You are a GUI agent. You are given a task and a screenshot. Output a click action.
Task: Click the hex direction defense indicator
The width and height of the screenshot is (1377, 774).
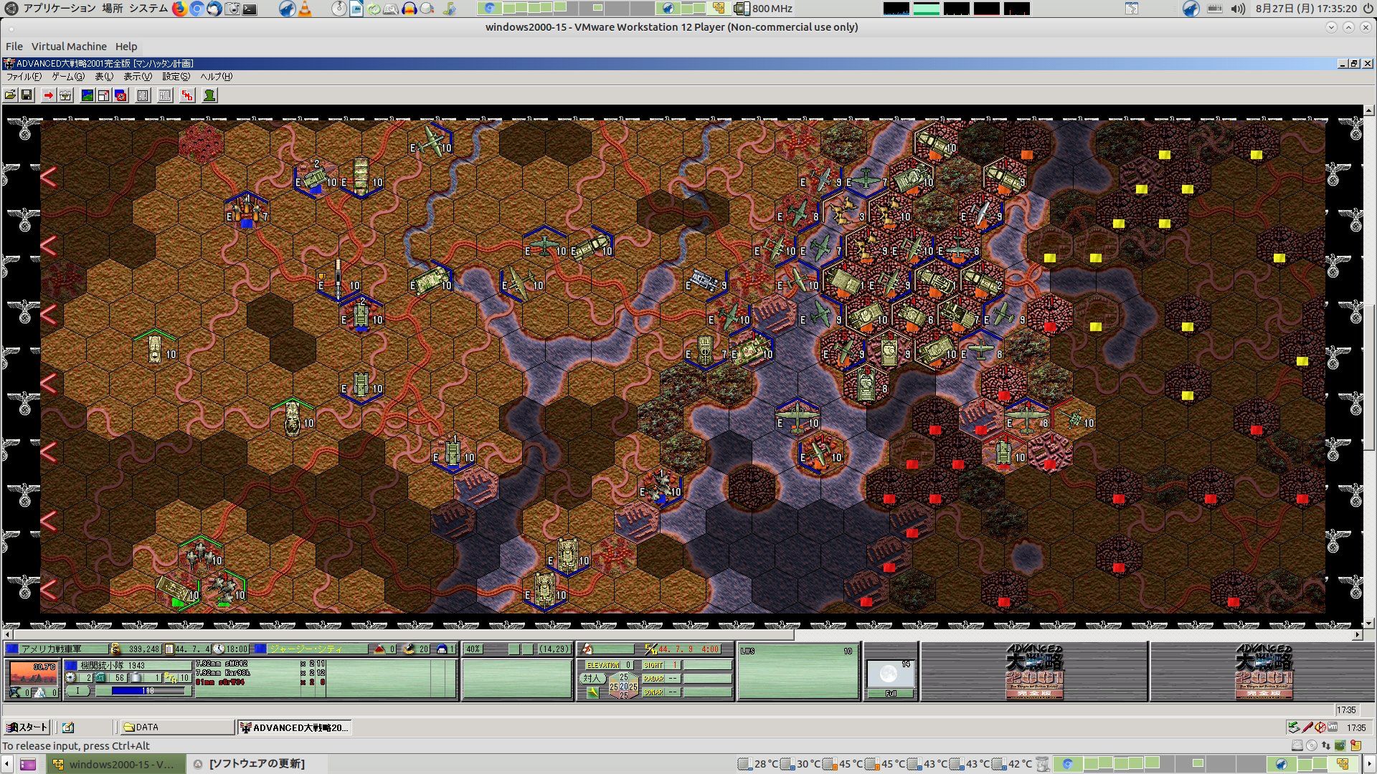[623, 686]
